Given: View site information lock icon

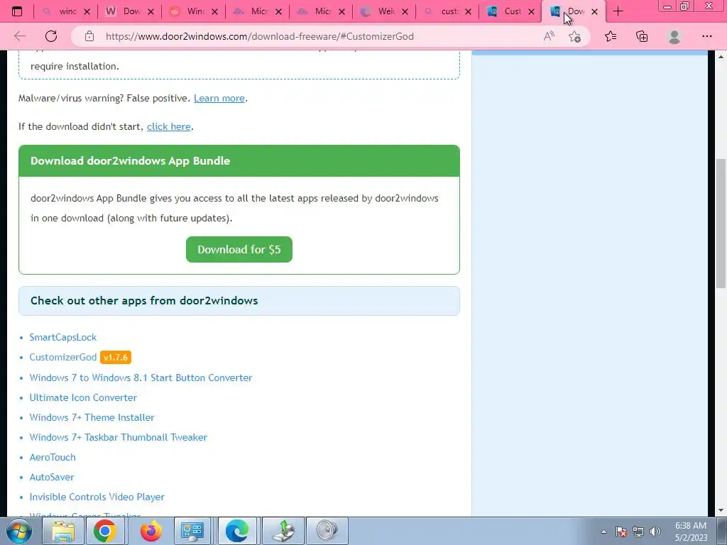Looking at the screenshot, I should tap(89, 36).
